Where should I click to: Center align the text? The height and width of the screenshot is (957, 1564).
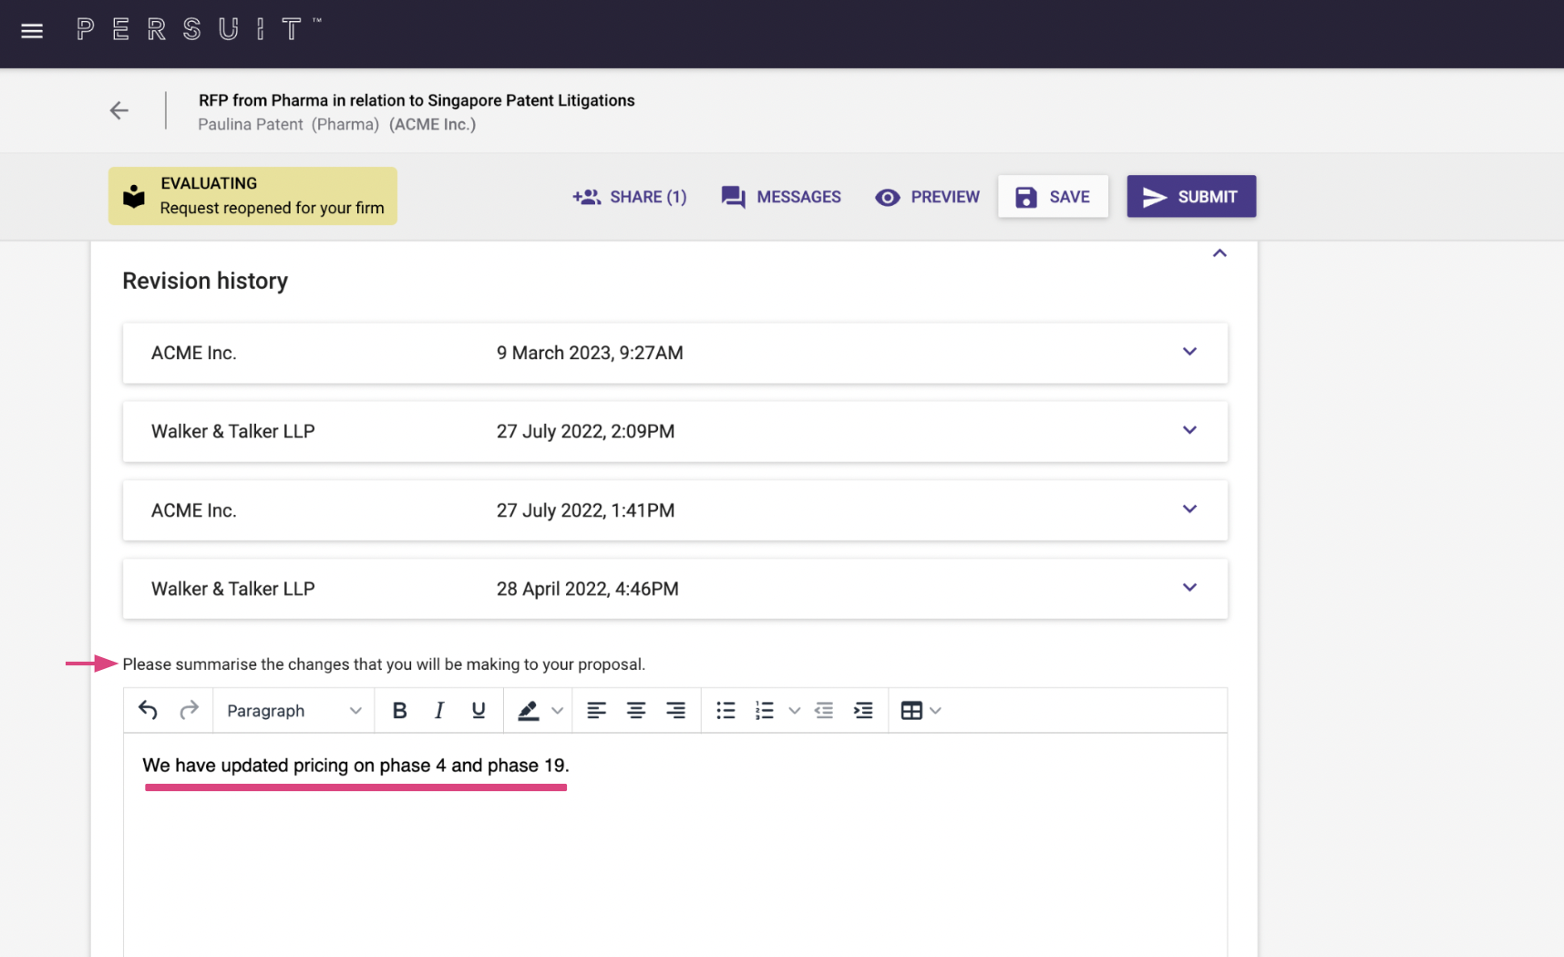pyautogui.click(x=636, y=710)
